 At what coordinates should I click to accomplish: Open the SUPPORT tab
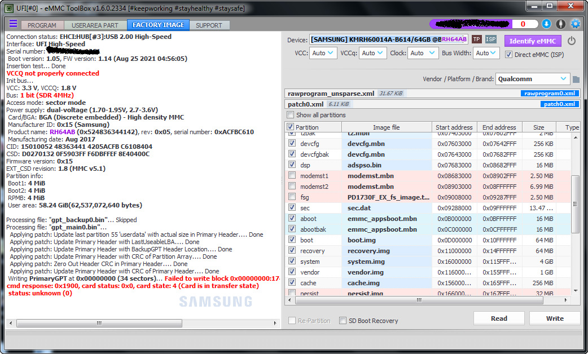[209, 25]
